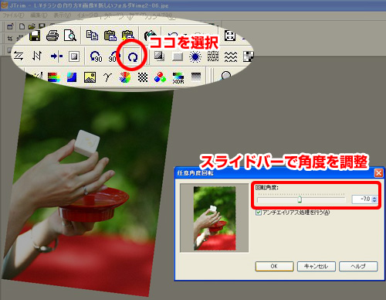Click the horizontal-arrows mirror flip icon

coord(19,56)
